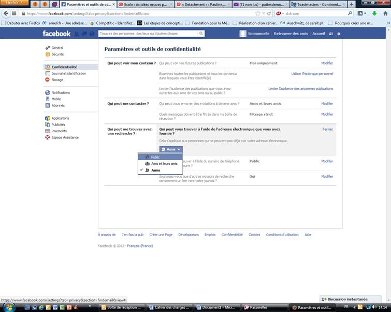
Task: Switch to Toastmasters - Continent tab
Action: pyautogui.click(x=318, y=5)
